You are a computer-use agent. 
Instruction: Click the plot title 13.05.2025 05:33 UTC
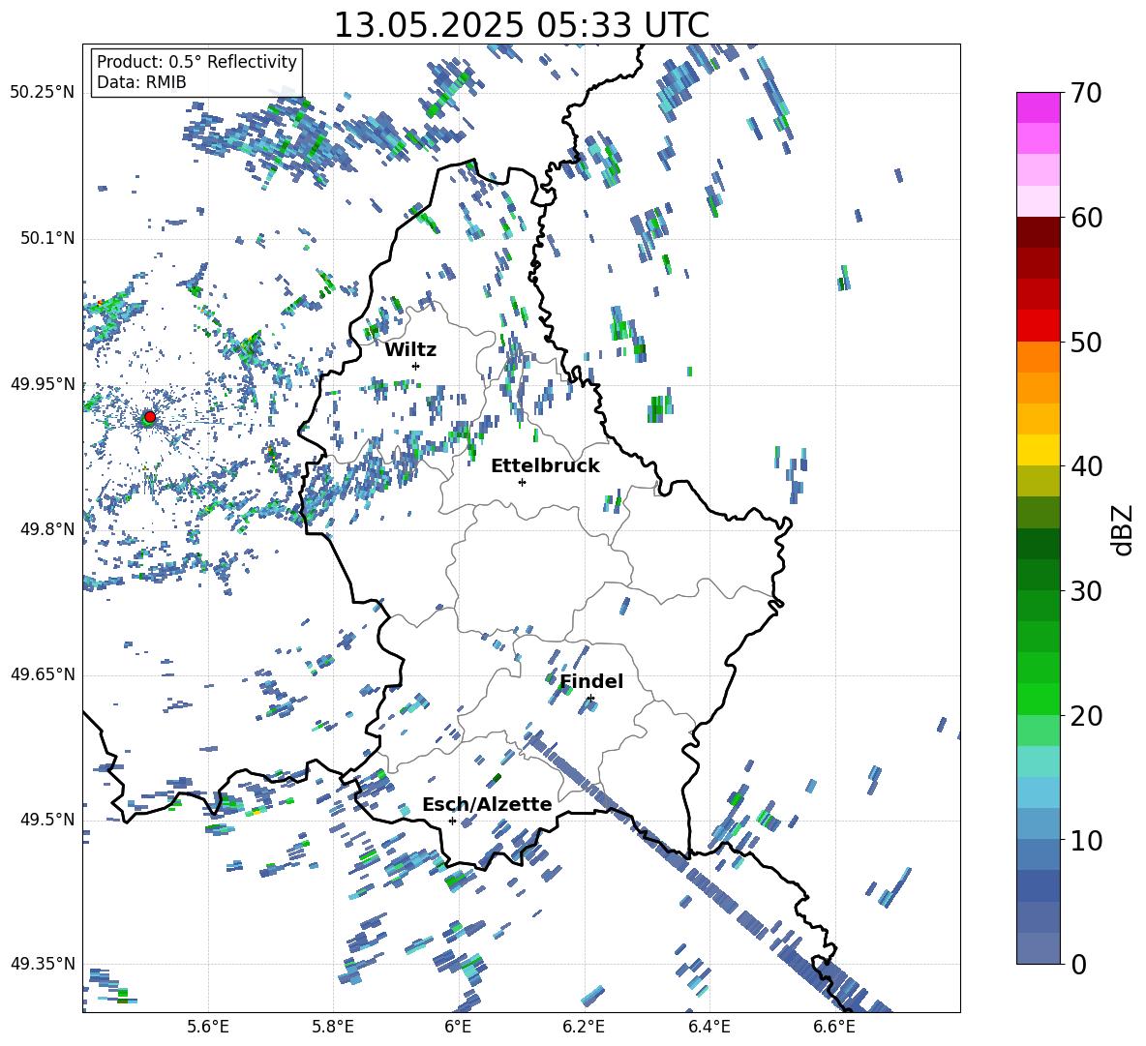(522, 25)
